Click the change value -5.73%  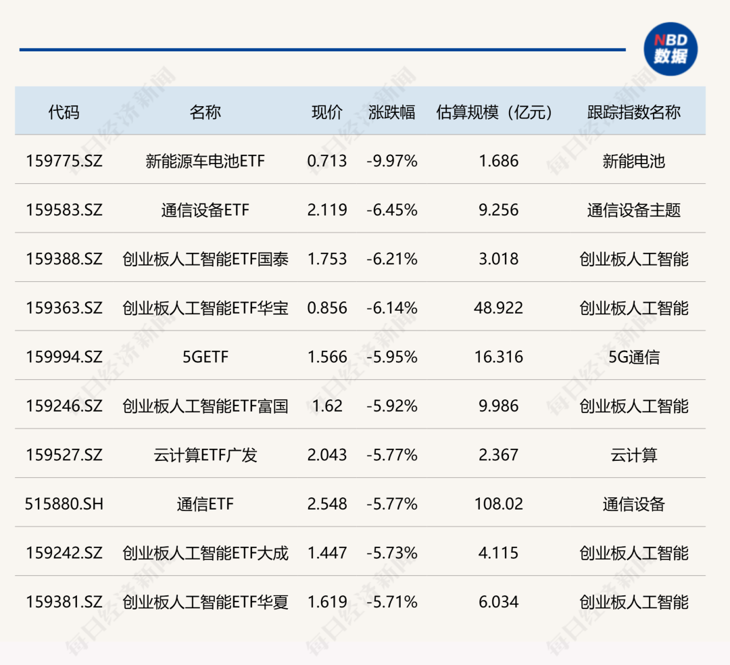pyautogui.click(x=391, y=553)
